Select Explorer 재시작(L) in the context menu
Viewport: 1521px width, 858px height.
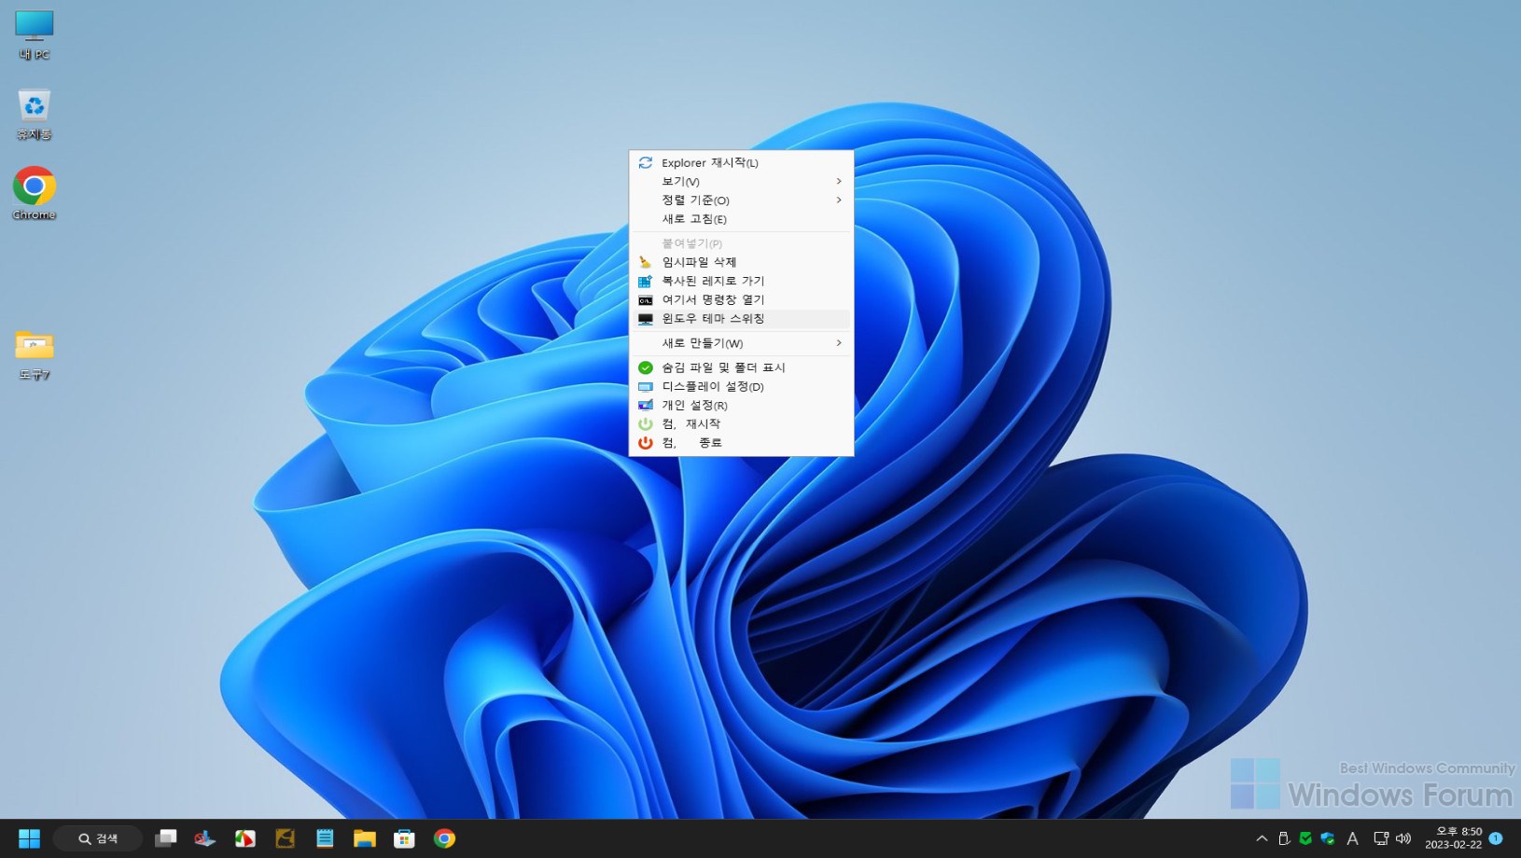(x=741, y=162)
